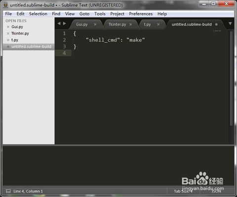Change JSON syntax in status bar
This screenshot has width=237, height=197.
click(216, 191)
